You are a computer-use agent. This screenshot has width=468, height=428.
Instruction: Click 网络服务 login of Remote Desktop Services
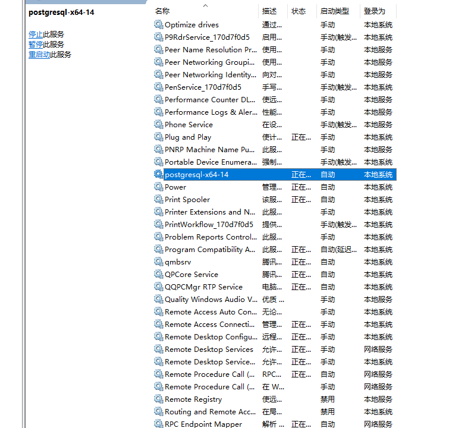378,350
